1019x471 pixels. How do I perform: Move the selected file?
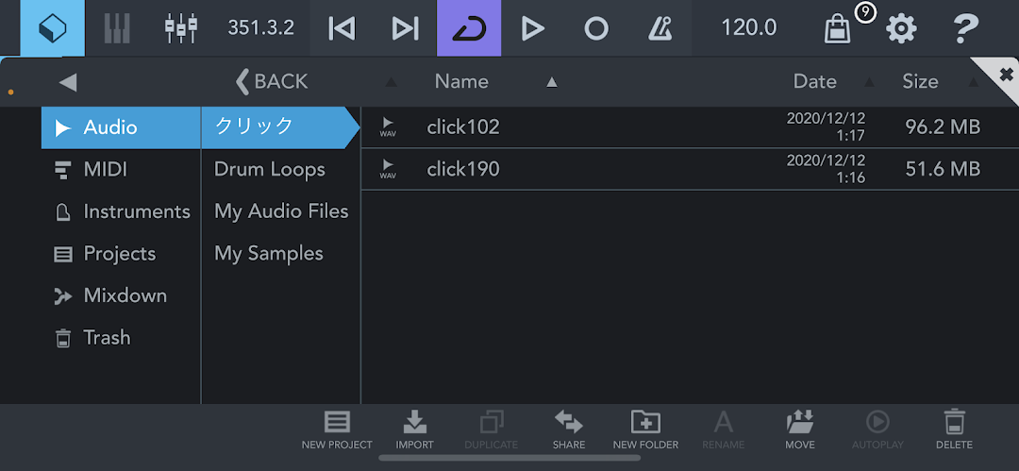tap(800, 430)
